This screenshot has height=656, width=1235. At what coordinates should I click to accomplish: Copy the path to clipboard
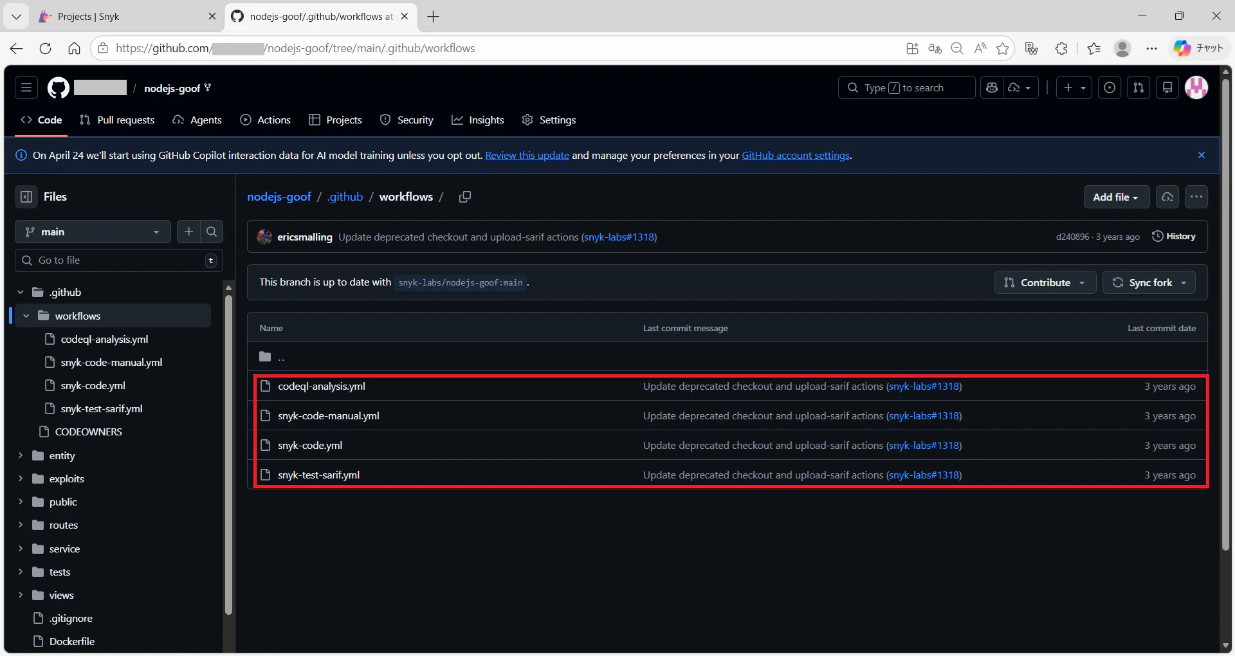pyautogui.click(x=465, y=197)
